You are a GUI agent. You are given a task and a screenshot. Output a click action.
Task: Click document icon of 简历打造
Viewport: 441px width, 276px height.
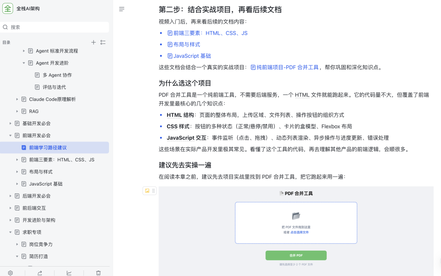tap(24, 256)
